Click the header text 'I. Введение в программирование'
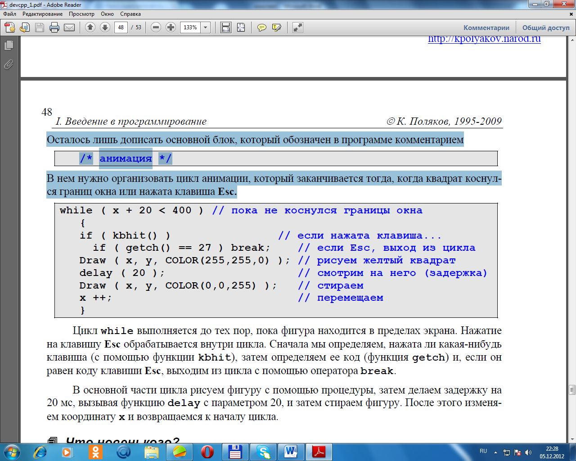576x461 pixels. [131, 122]
